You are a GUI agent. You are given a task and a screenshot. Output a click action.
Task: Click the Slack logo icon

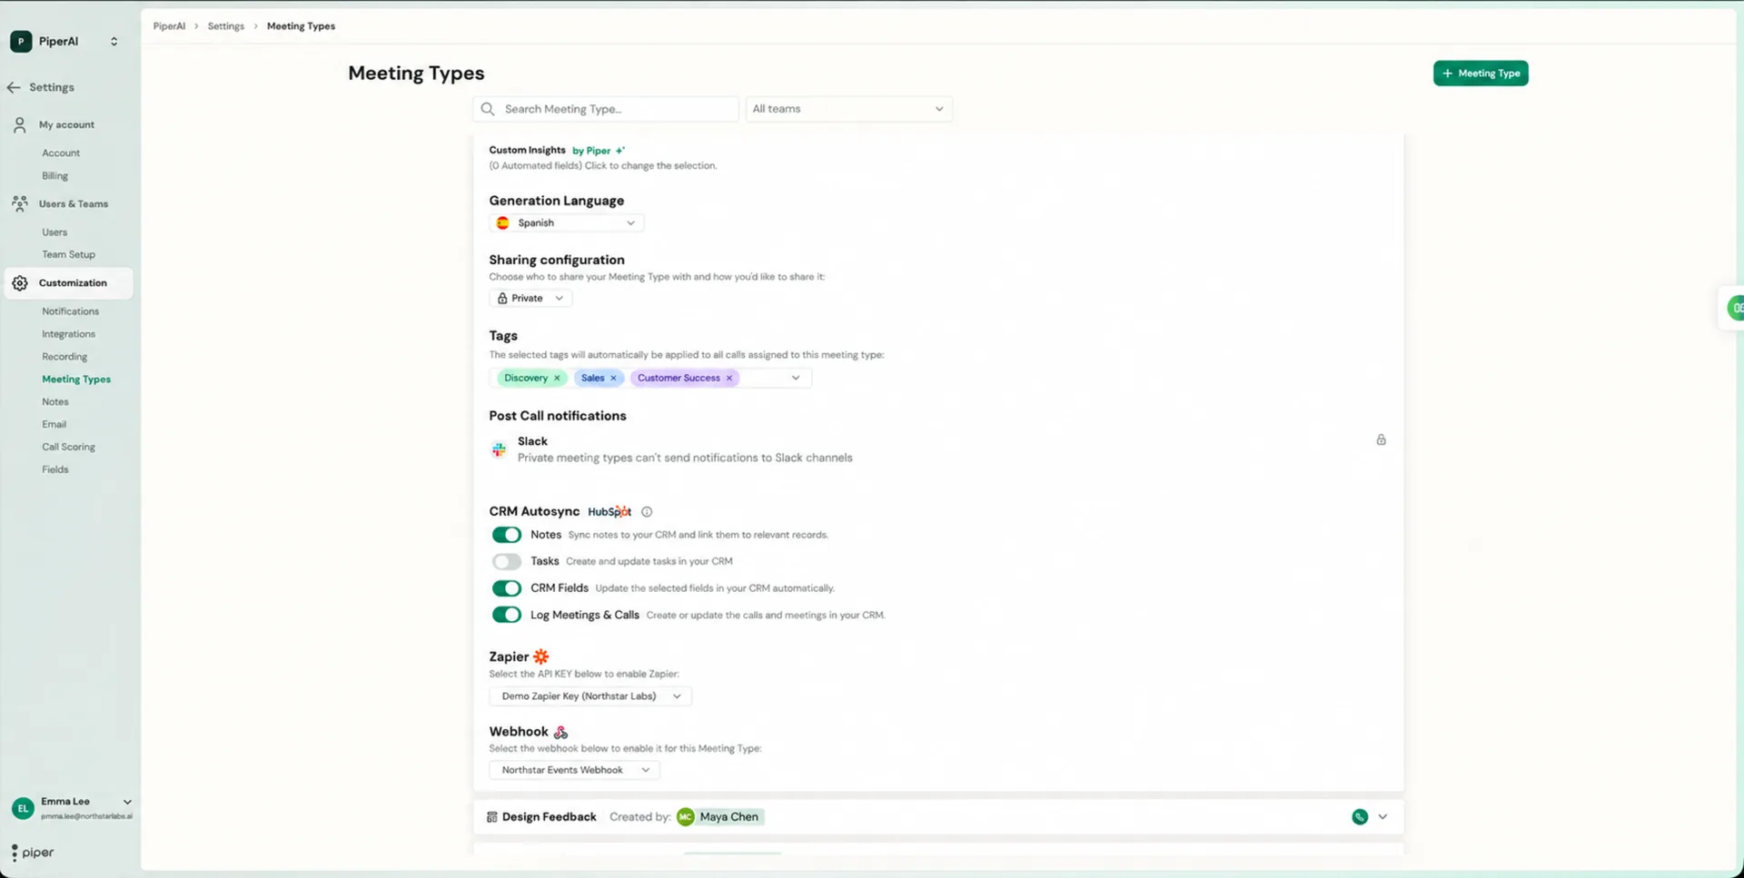499,449
